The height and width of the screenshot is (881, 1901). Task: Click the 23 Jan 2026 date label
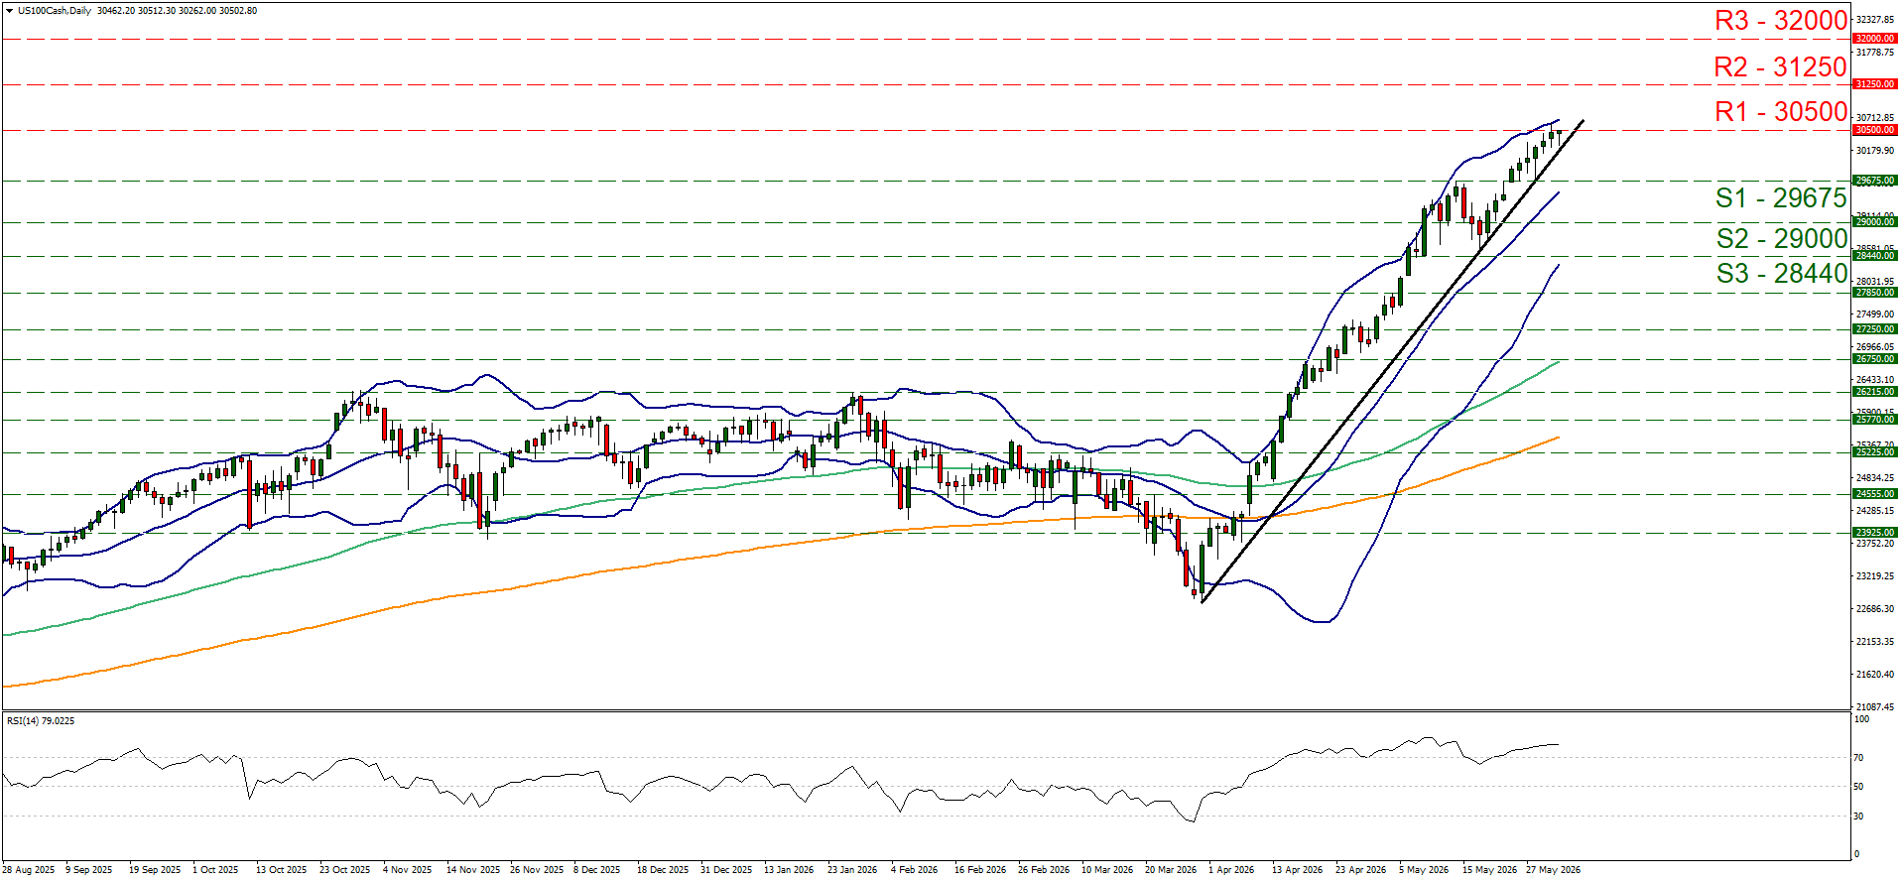852,870
